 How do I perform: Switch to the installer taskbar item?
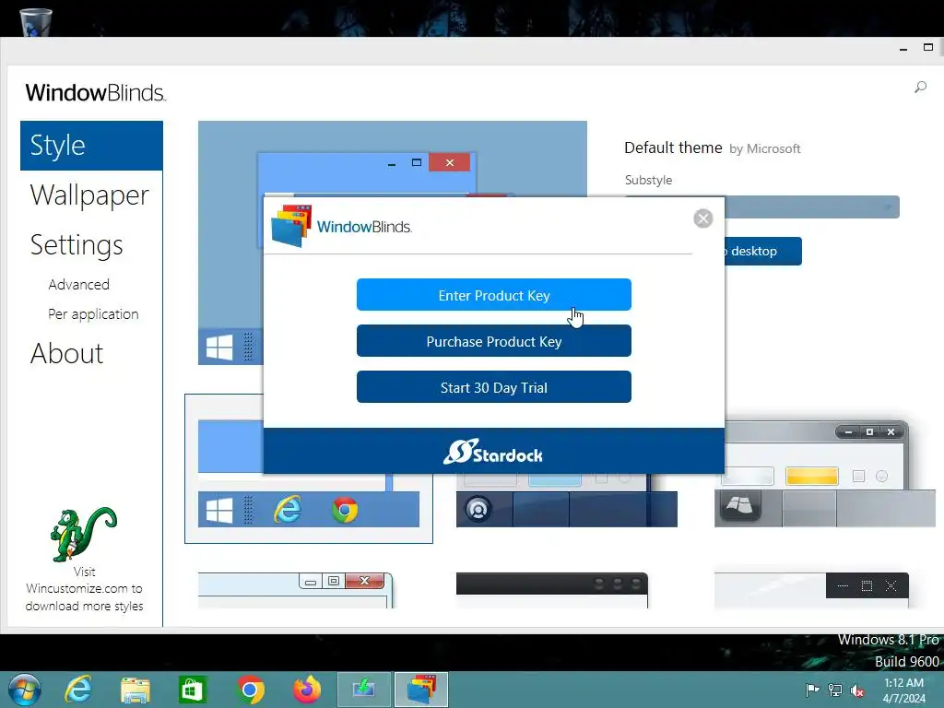(x=364, y=690)
